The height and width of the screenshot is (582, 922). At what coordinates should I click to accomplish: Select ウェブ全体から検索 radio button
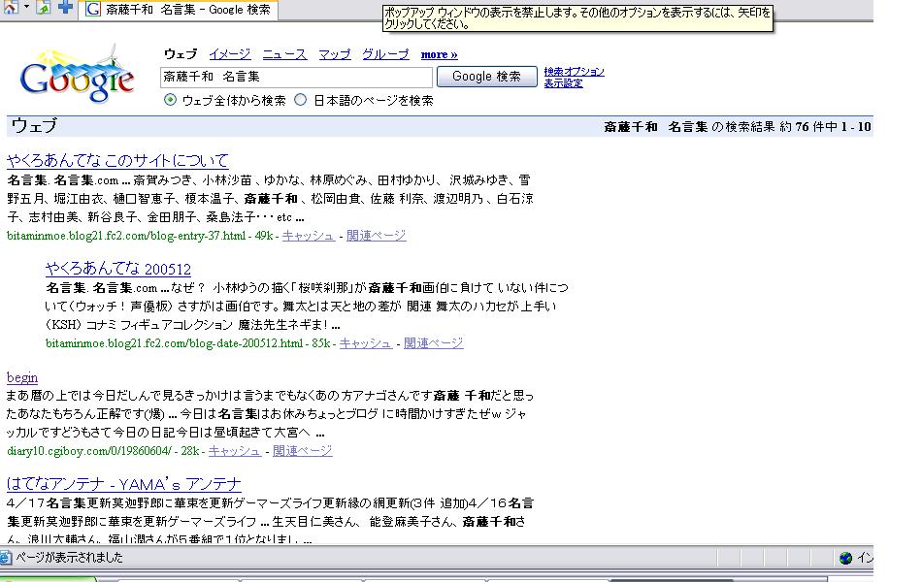(x=170, y=100)
